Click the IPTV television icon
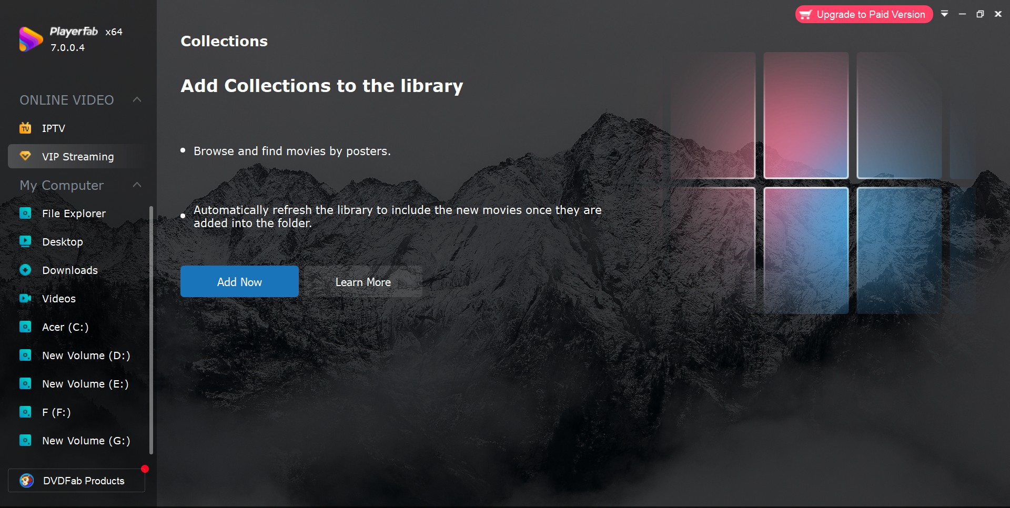Image resolution: width=1010 pixels, height=508 pixels. click(25, 128)
